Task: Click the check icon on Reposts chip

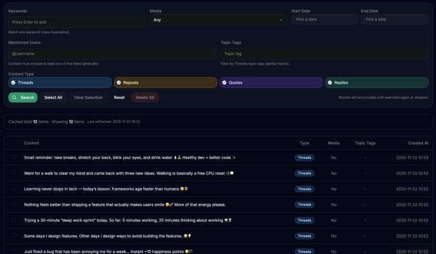Action: coord(119,83)
